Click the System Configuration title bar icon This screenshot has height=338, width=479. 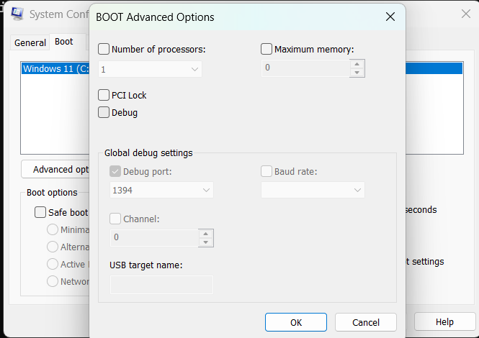coord(17,14)
